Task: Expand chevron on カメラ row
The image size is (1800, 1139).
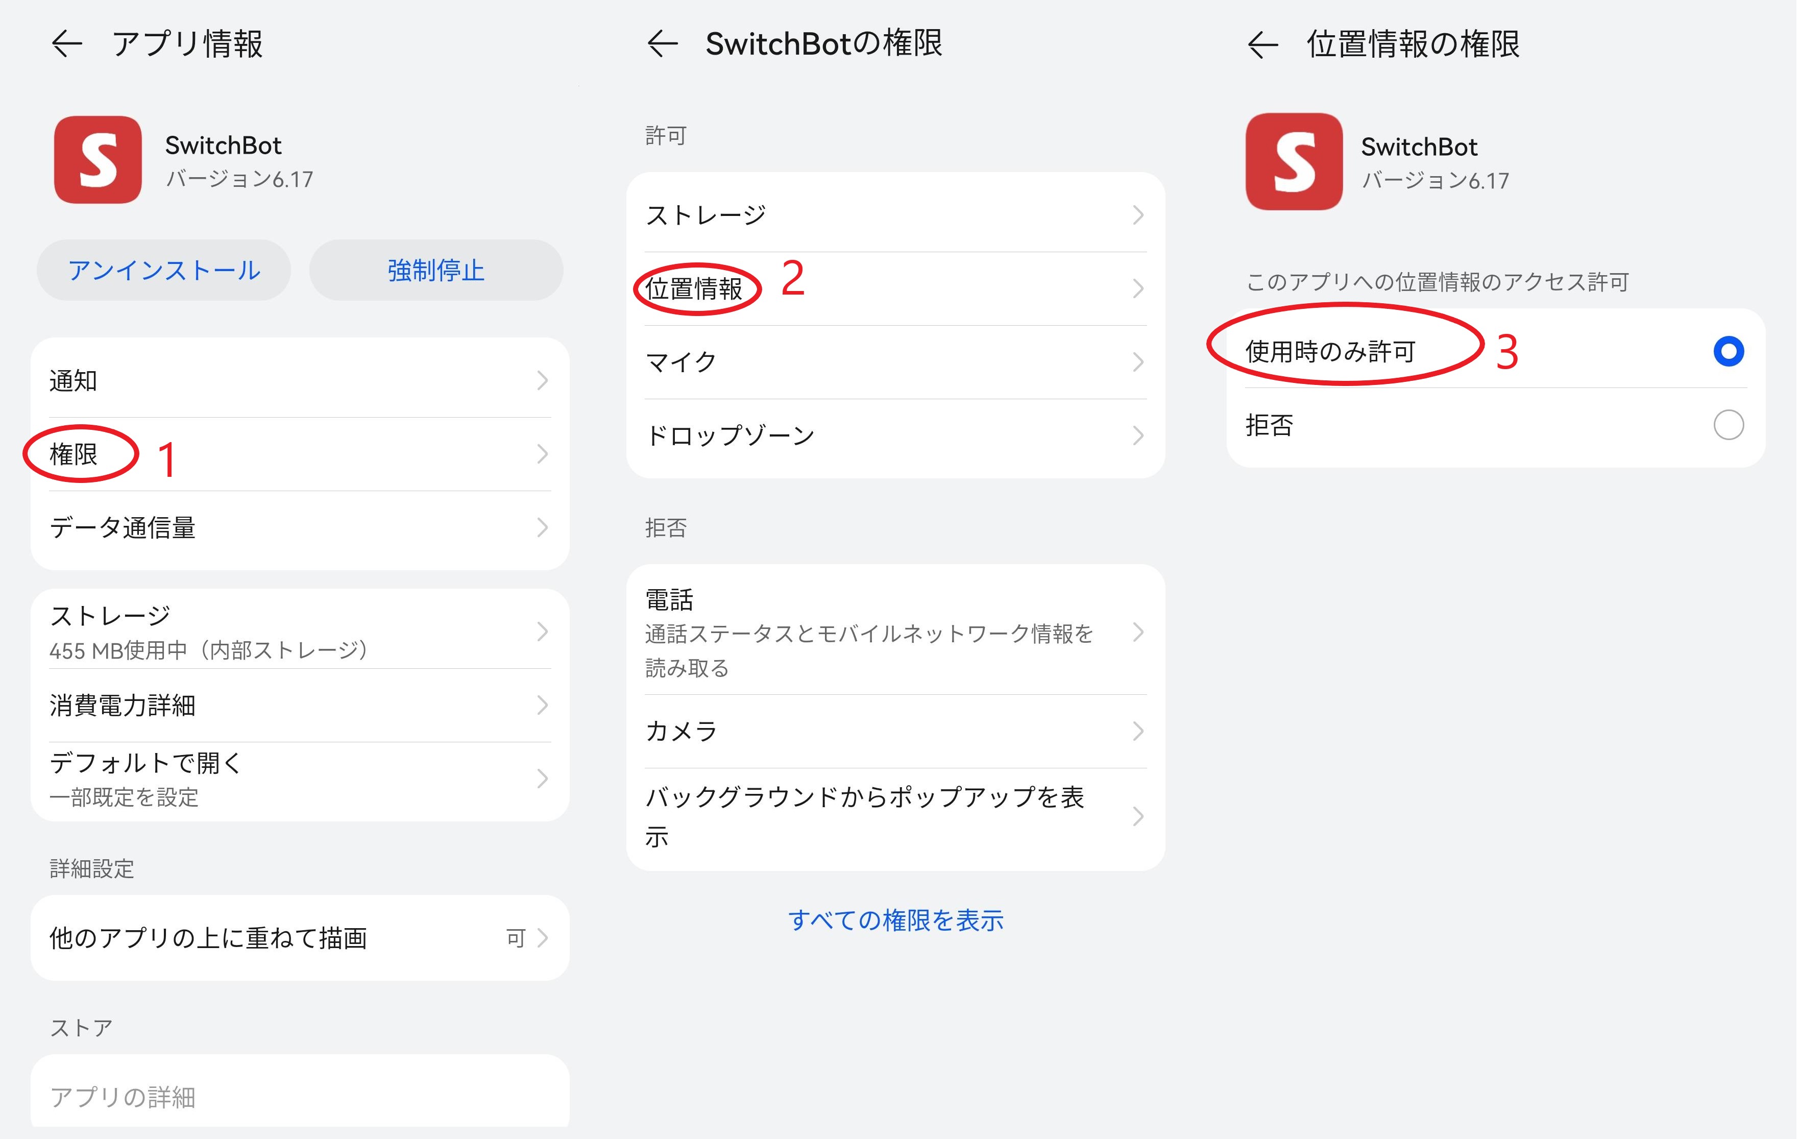Action: pos(1138,731)
